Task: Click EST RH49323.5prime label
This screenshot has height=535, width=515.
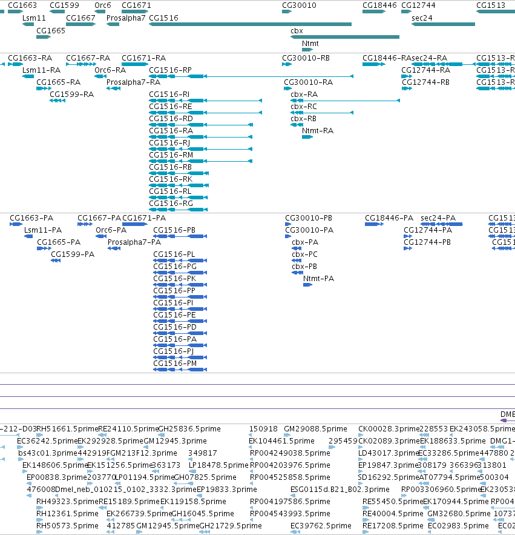Action: click(67, 502)
